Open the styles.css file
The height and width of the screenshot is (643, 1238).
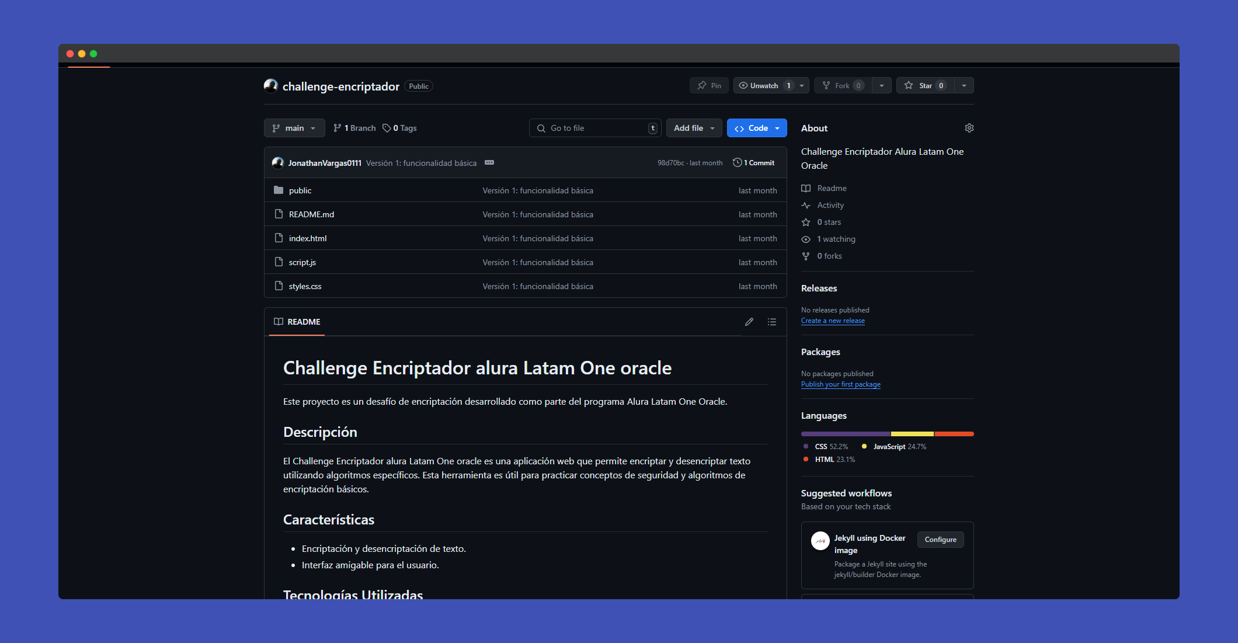point(305,286)
